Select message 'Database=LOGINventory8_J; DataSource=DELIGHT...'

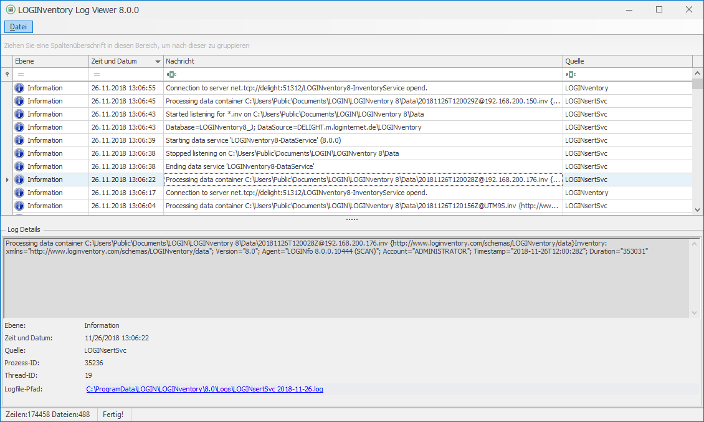pyautogui.click(x=363, y=127)
